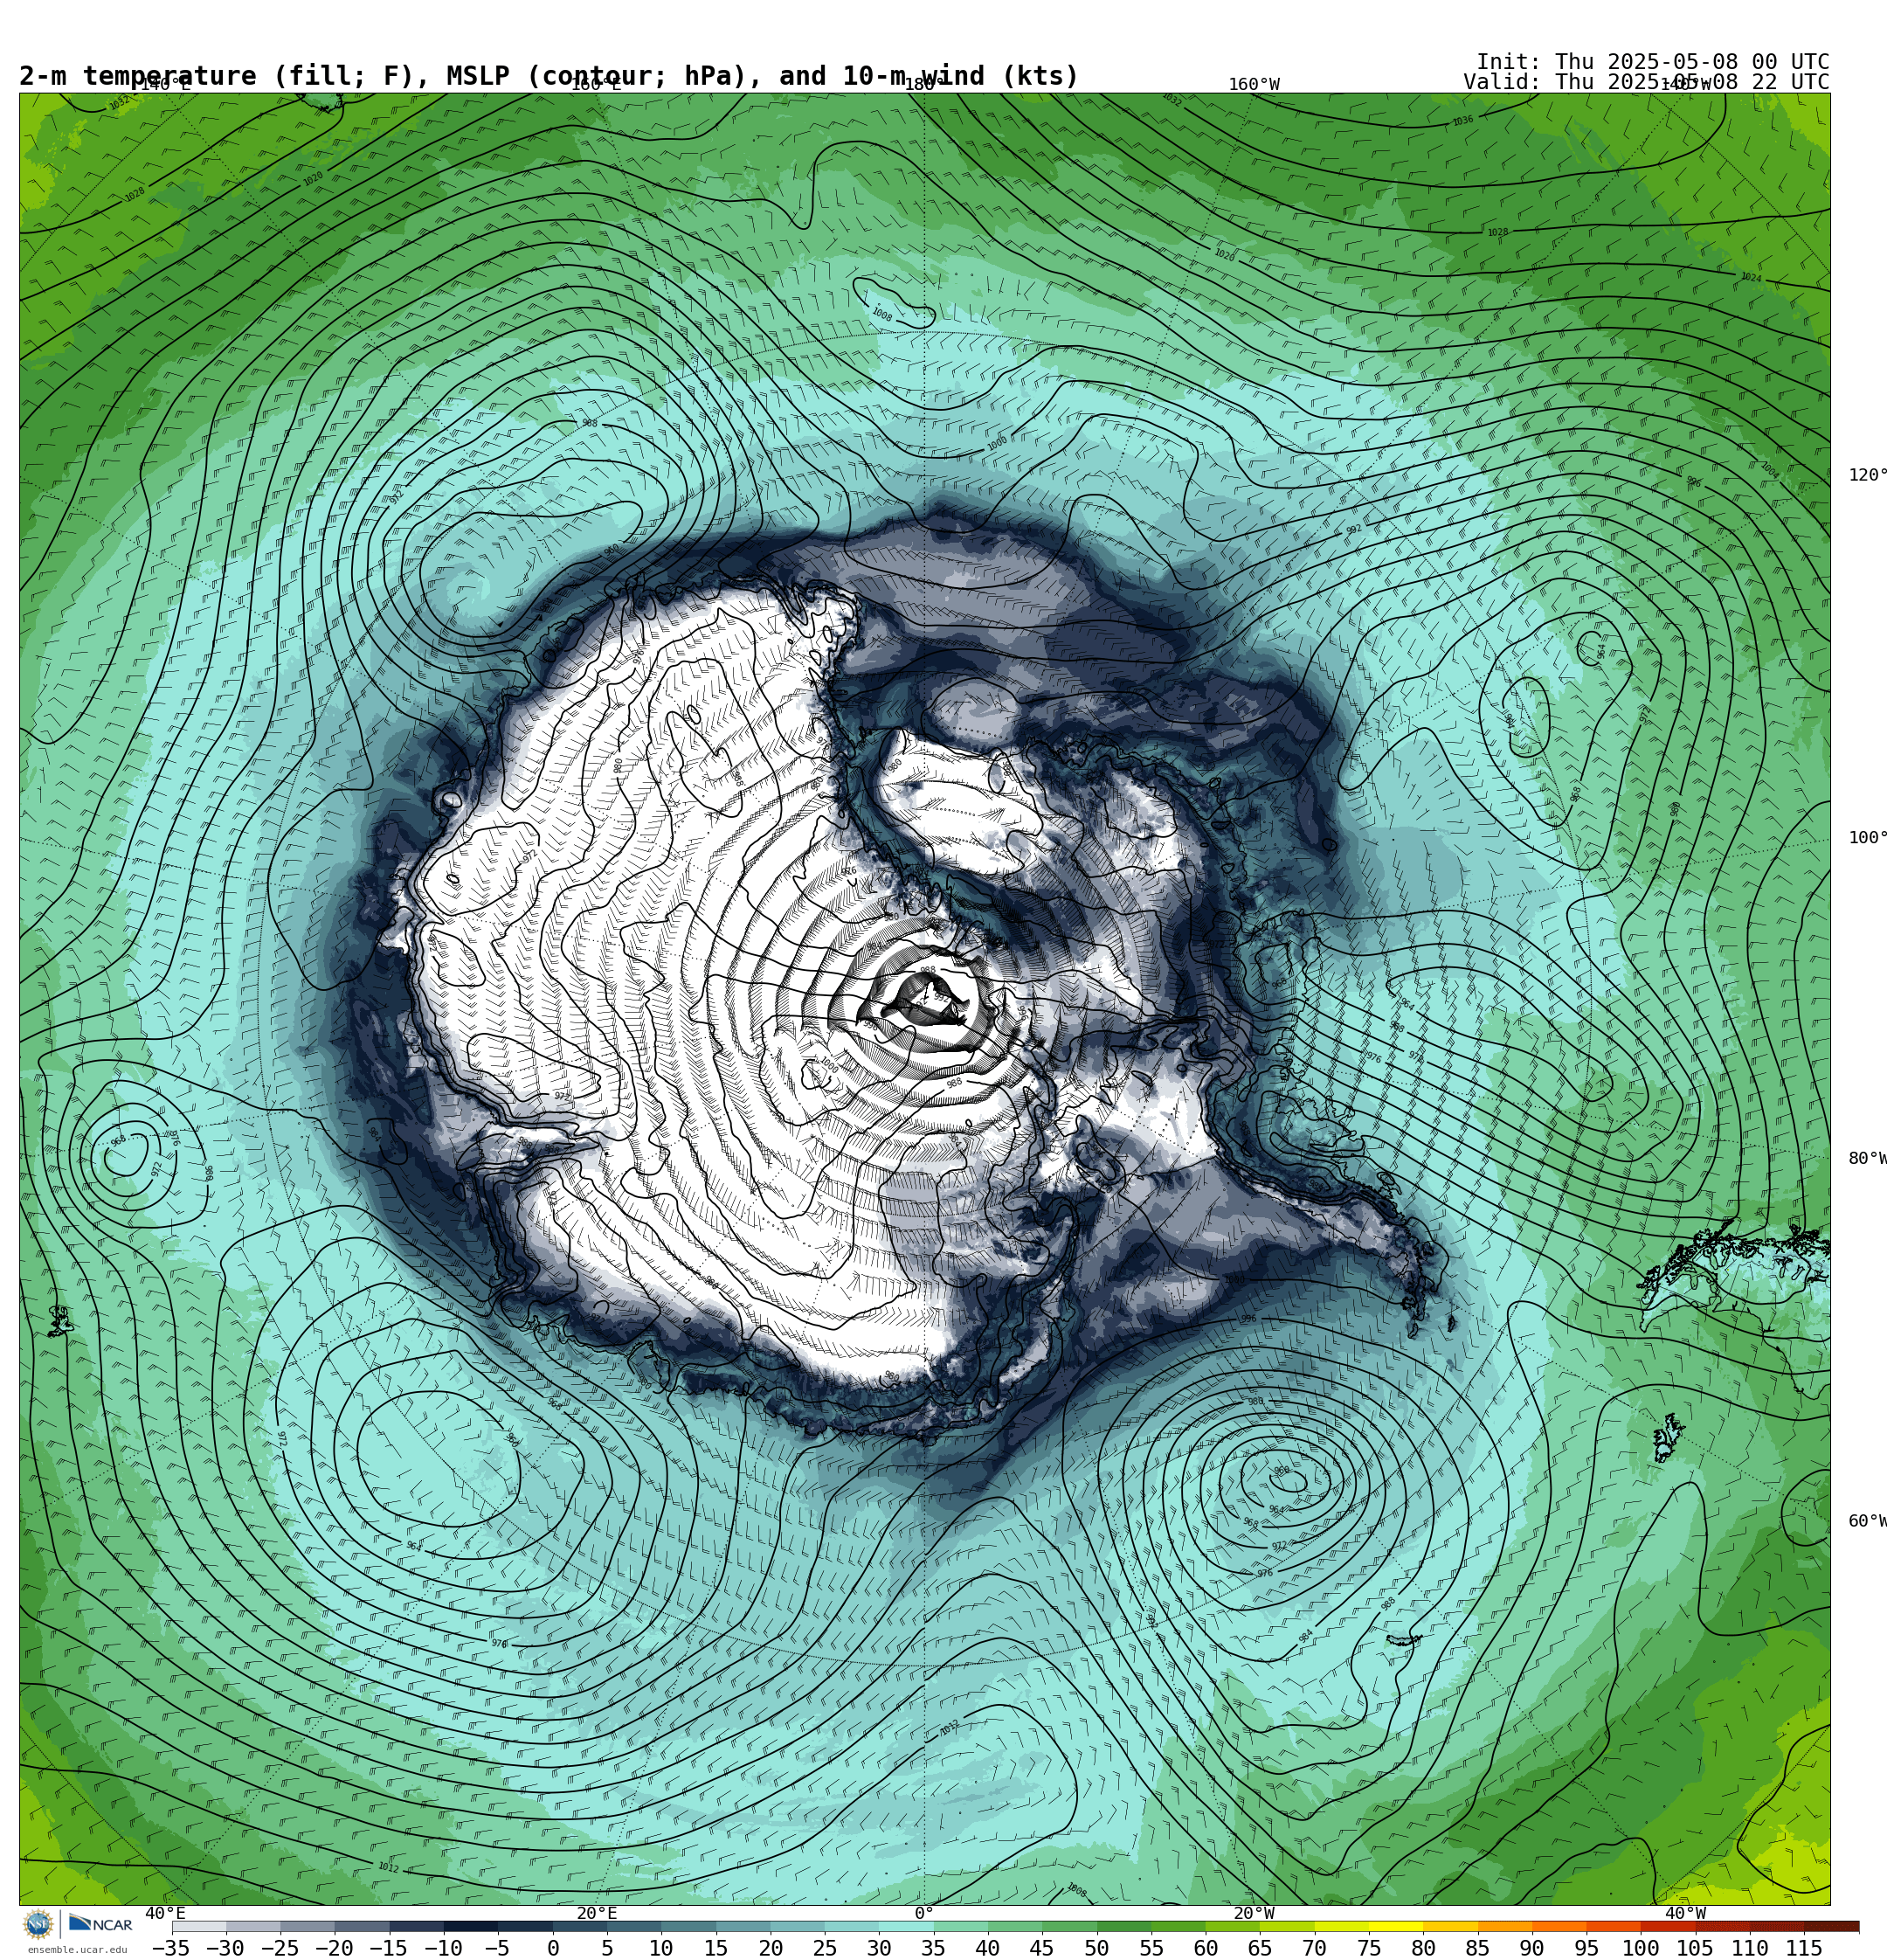The width and height of the screenshot is (1887, 1960).
Task: Click the NSF logo
Action: tap(38, 1924)
